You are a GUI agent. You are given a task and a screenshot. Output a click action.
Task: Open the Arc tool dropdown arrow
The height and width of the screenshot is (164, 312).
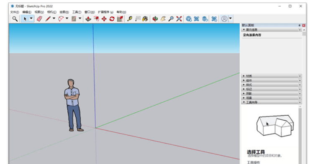click(x=67, y=18)
